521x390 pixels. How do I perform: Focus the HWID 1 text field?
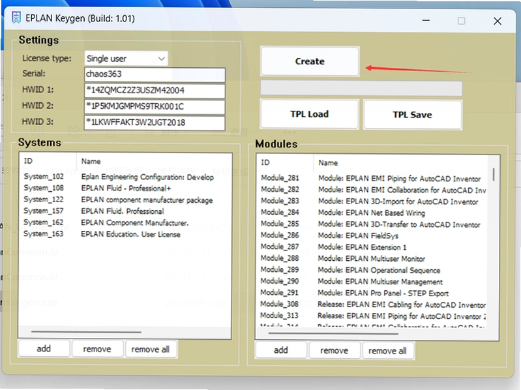155,91
